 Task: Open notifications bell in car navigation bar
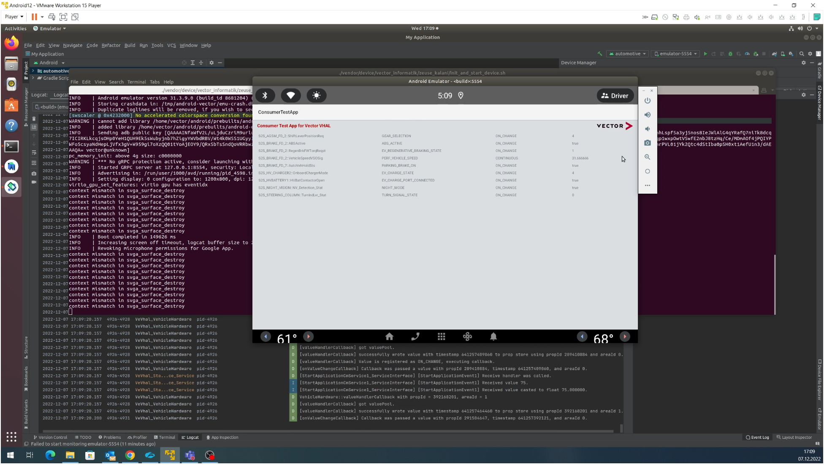tap(493, 336)
